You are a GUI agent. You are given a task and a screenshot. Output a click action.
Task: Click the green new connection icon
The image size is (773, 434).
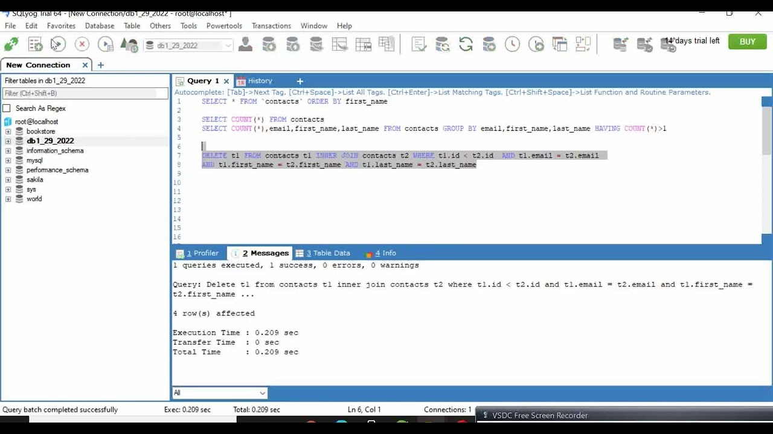(11, 45)
